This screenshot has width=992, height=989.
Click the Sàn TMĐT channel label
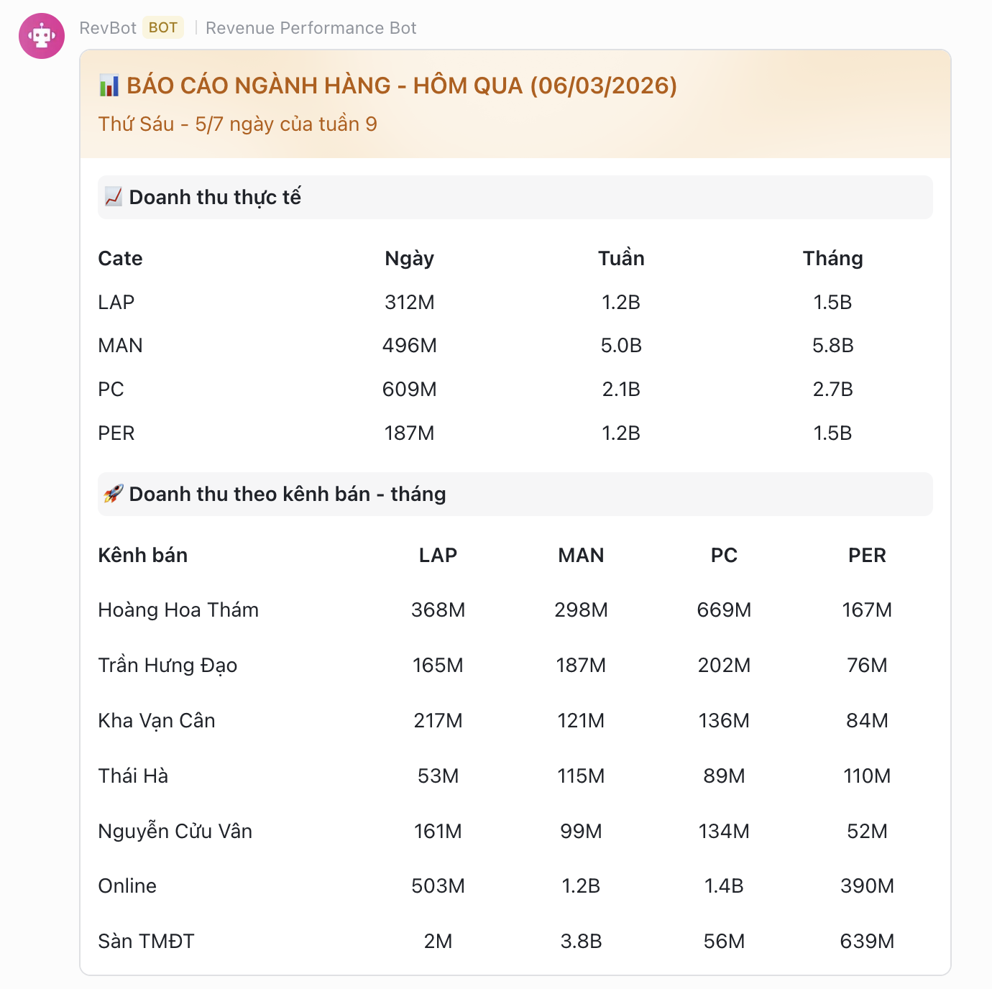point(144,940)
